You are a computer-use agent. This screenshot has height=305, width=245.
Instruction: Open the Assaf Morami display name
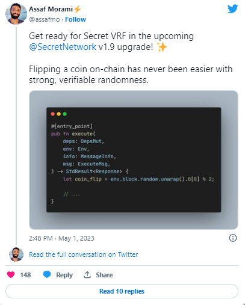(51, 9)
